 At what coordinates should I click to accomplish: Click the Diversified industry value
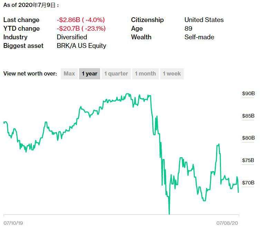tap(72, 37)
